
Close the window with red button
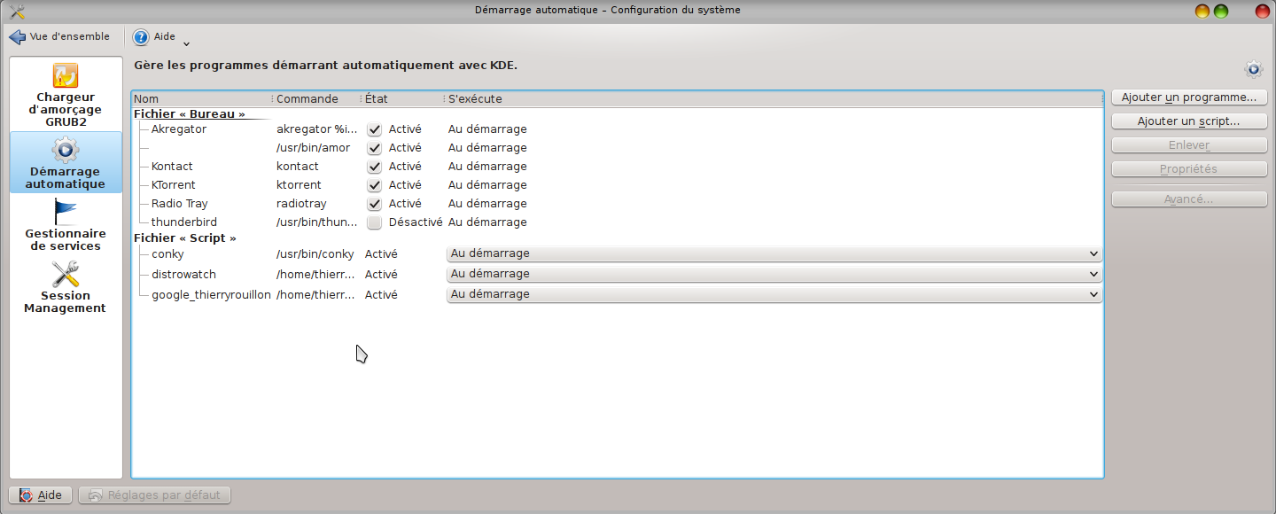(1262, 12)
